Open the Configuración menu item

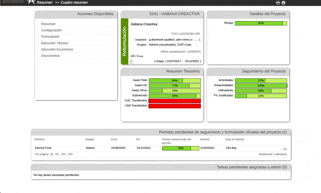coord(51,30)
